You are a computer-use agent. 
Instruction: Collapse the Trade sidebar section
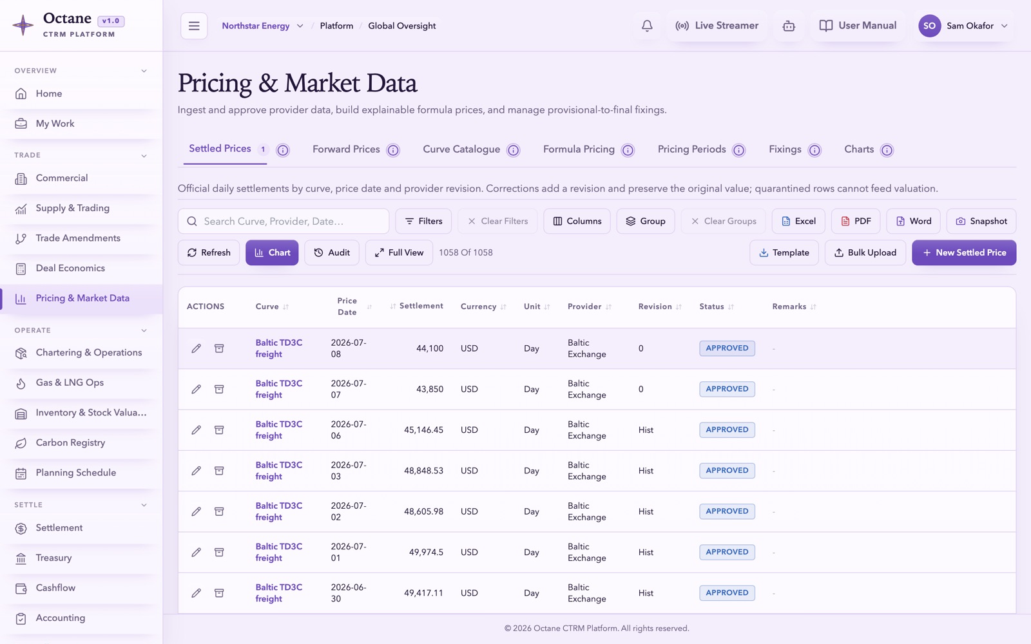pos(144,155)
